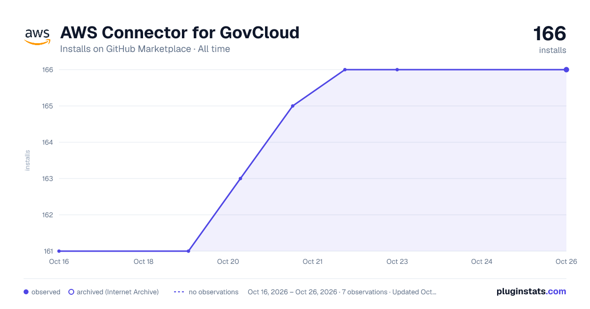The image size is (590, 309).
Task: Click the vertical 'installs' axis title
Action: click(28, 160)
